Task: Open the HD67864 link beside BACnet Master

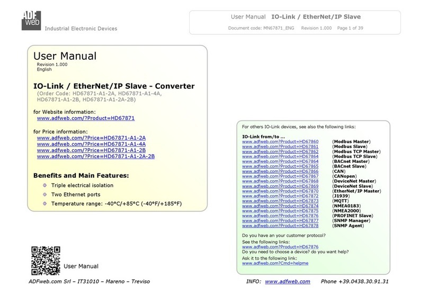Action: pyautogui.click(x=280, y=161)
